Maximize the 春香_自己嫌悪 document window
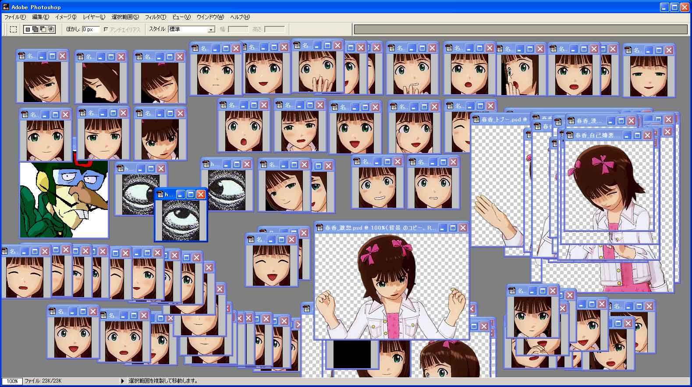This screenshot has height=387, width=692. click(637, 135)
